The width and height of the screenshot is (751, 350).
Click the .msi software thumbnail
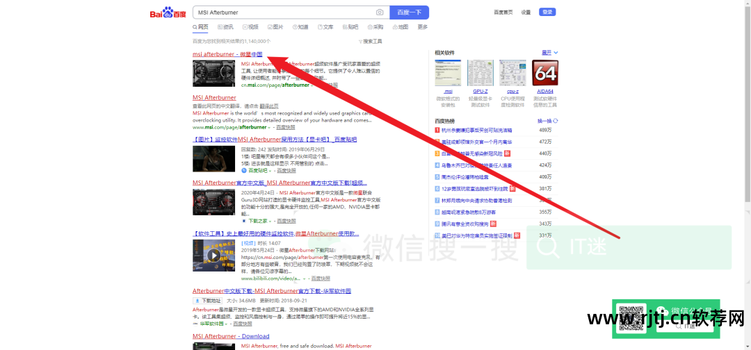pyautogui.click(x=449, y=73)
